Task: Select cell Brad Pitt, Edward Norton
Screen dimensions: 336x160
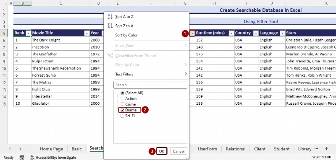Action: (311, 89)
